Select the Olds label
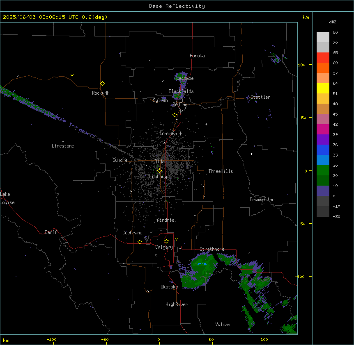 coord(159,161)
